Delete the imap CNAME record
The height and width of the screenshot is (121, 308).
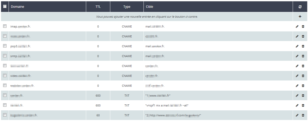pyautogui.click(x=303, y=26)
